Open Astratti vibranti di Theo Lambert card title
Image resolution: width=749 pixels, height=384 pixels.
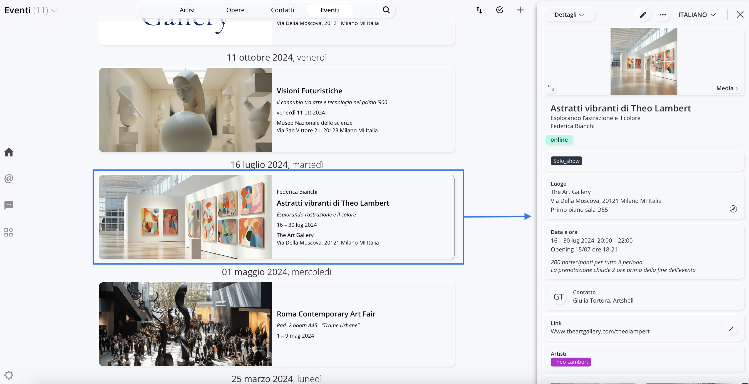pyautogui.click(x=333, y=203)
